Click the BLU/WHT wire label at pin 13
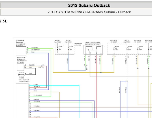The image size is (152, 118). tap(37, 110)
